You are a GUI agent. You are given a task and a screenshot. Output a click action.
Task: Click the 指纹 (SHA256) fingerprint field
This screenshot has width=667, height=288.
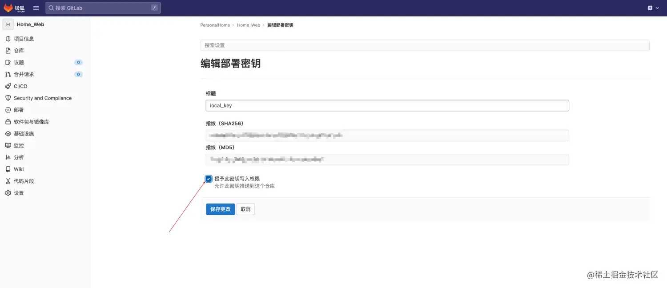point(387,136)
